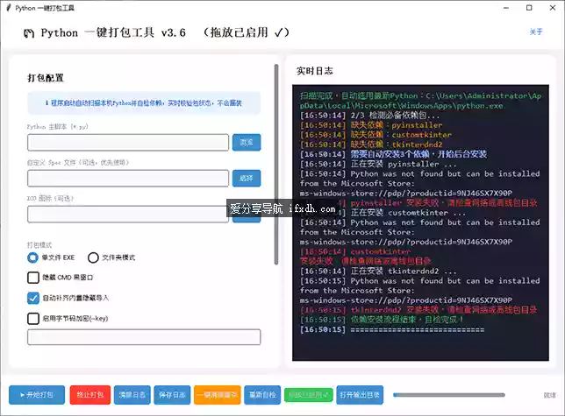The height and width of the screenshot is (416, 565).
Task: Click the status text beside progress bar
Action: tap(549, 395)
